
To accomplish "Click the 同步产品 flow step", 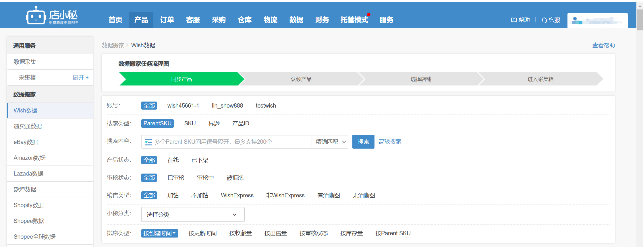I will pos(181,79).
